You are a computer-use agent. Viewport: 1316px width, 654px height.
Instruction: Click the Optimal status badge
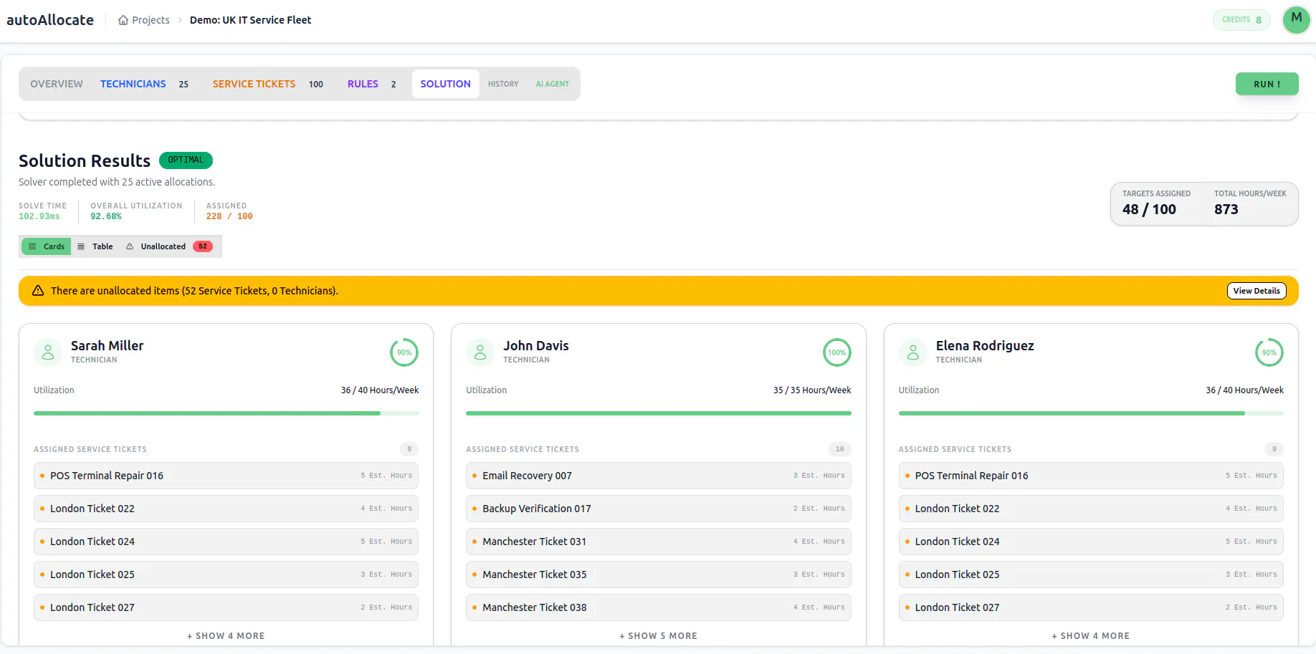click(x=186, y=160)
